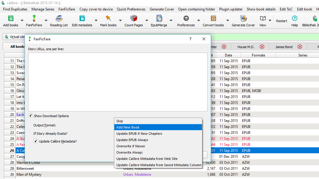This screenshot has height=179, width=319.
Task: Select Update Calibre Metadata from Saved Metadata Column
Action: tap(158, 165)
